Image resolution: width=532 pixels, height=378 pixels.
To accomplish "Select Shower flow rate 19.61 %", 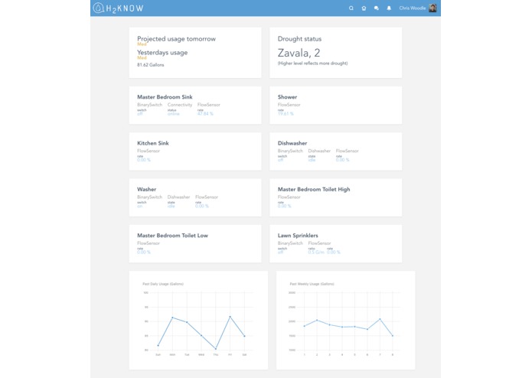I will pyautogui.click(x=286, y=114).
